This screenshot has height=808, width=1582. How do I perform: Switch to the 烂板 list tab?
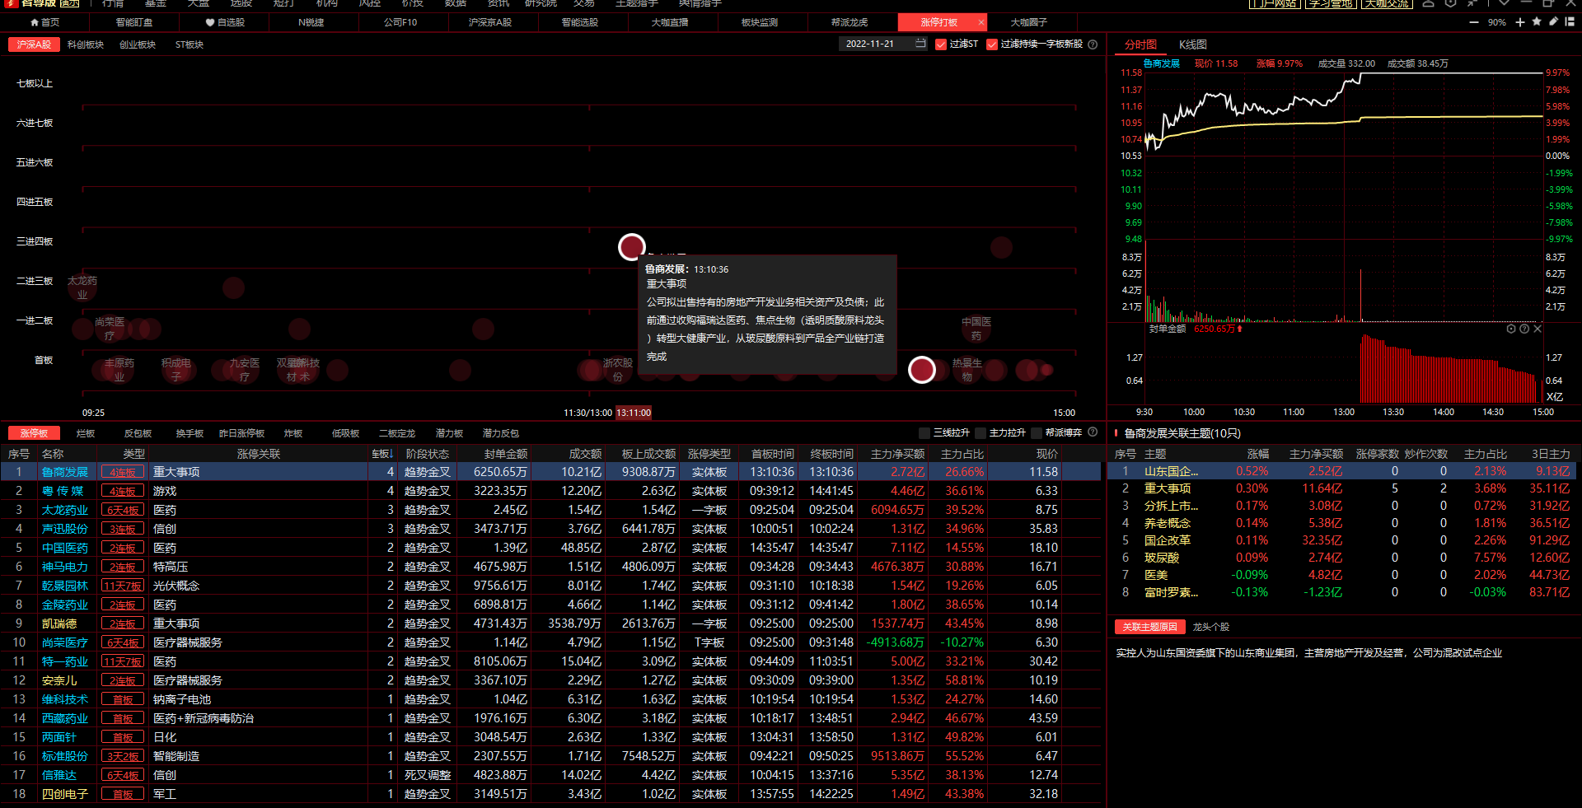(86, 433)
